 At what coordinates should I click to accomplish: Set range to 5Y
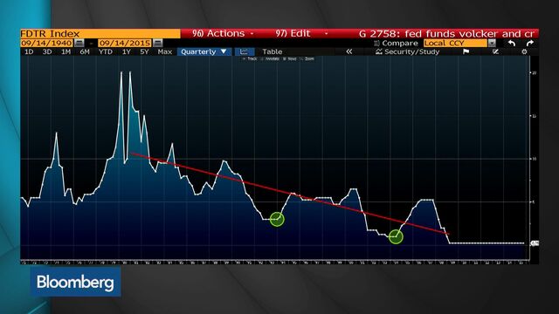(x=144, y=51)
